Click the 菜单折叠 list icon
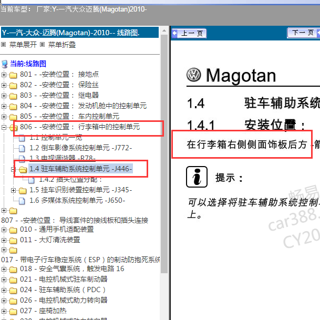The image size is (320, 320). click(x=42, y=45)
